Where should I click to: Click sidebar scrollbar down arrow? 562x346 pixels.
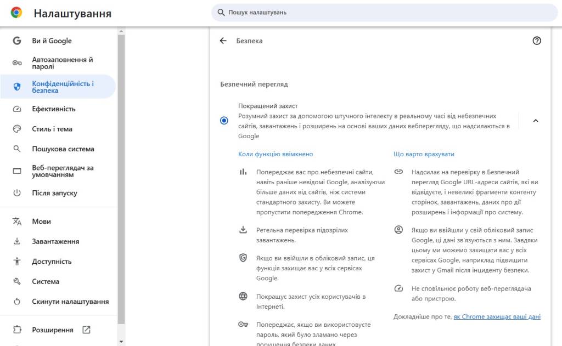[x=121, y=342]
